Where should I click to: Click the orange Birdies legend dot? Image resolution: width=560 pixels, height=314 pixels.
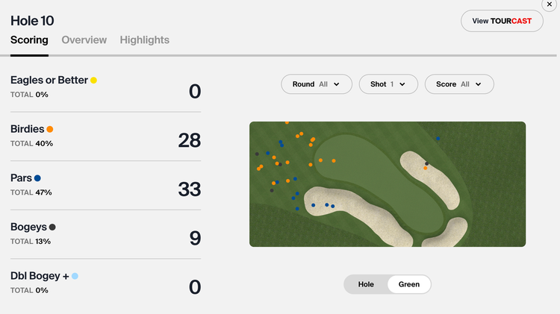tap(50, 129)
